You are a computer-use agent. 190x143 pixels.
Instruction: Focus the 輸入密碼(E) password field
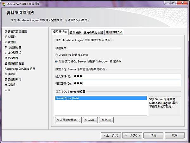tap(127, 76)
